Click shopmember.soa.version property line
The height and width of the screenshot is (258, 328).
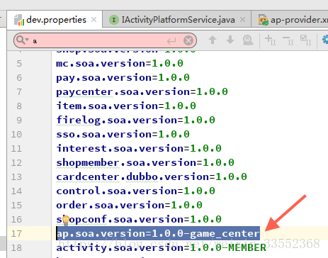point(145,163)
